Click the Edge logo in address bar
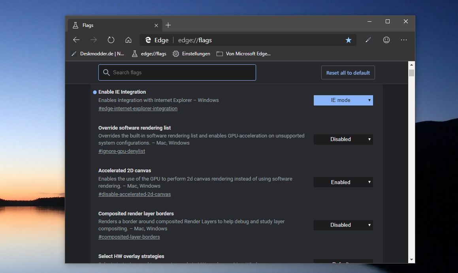The image size is (458, 273). point(148,40)
